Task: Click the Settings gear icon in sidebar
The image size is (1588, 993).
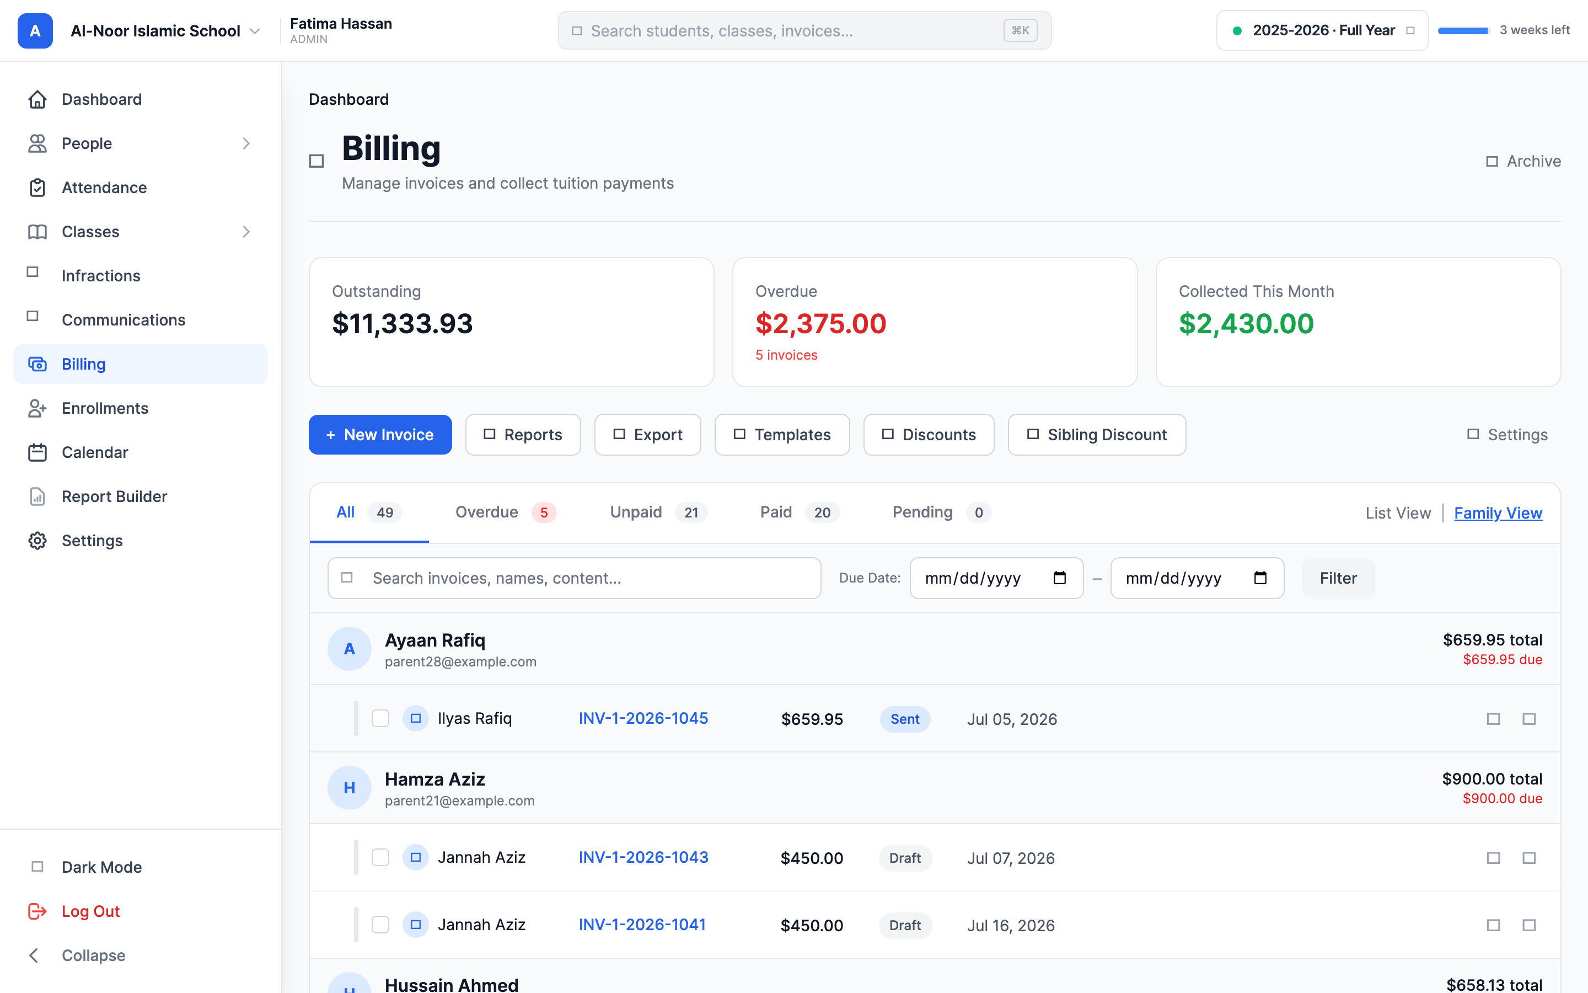Action: click(37, 540)
